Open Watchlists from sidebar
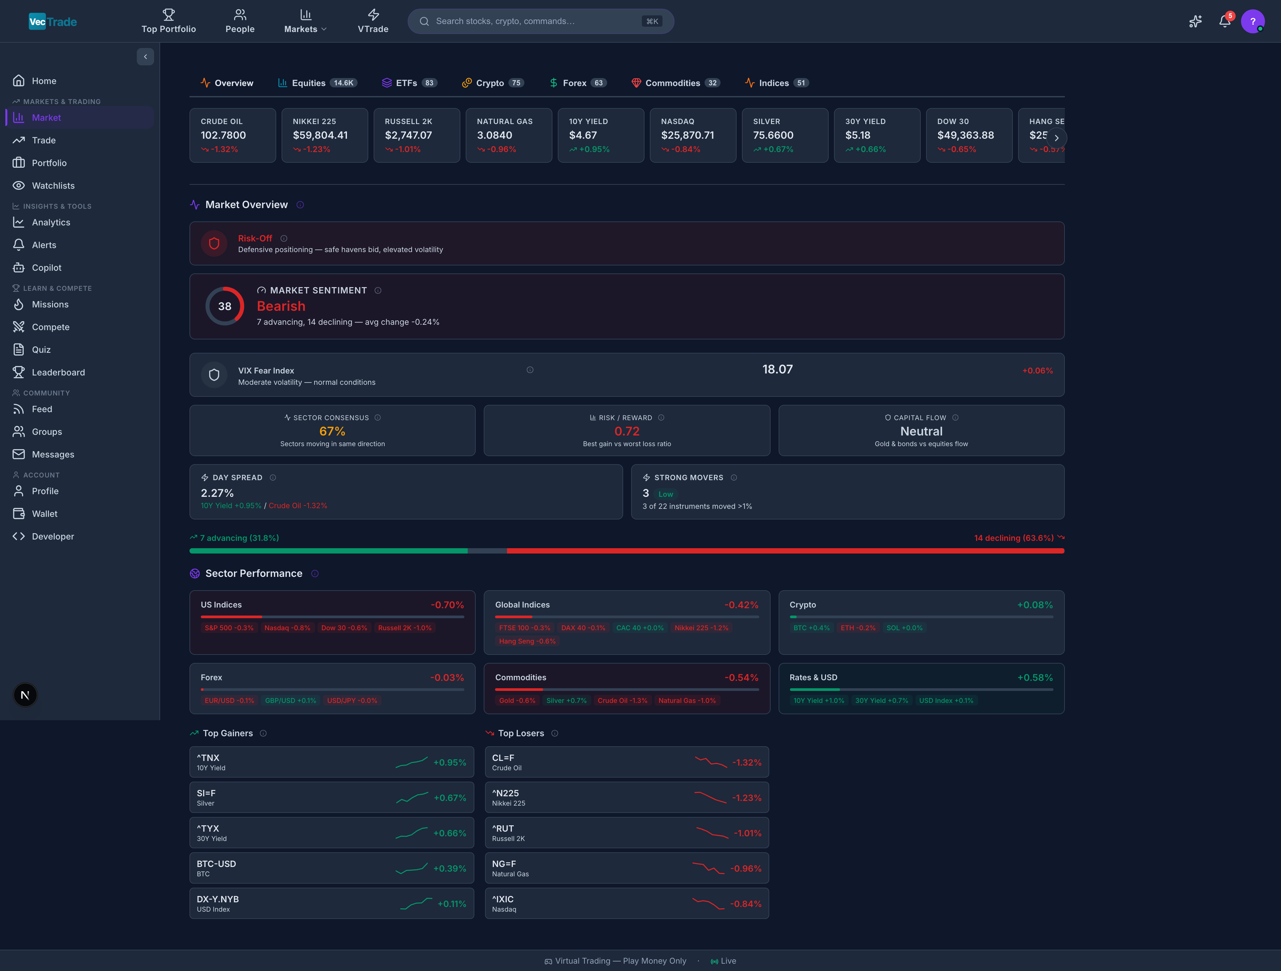The image size is (1281, 971). [x=80, y=185]
